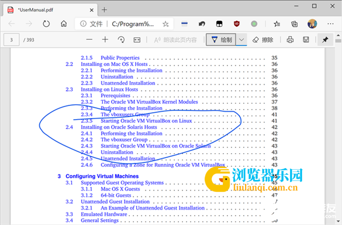The height and width of the screenshot is (225, 342).
Task: Save the PDF with the floppy icon
Action: pyautogui.click(x=306, y=40)
